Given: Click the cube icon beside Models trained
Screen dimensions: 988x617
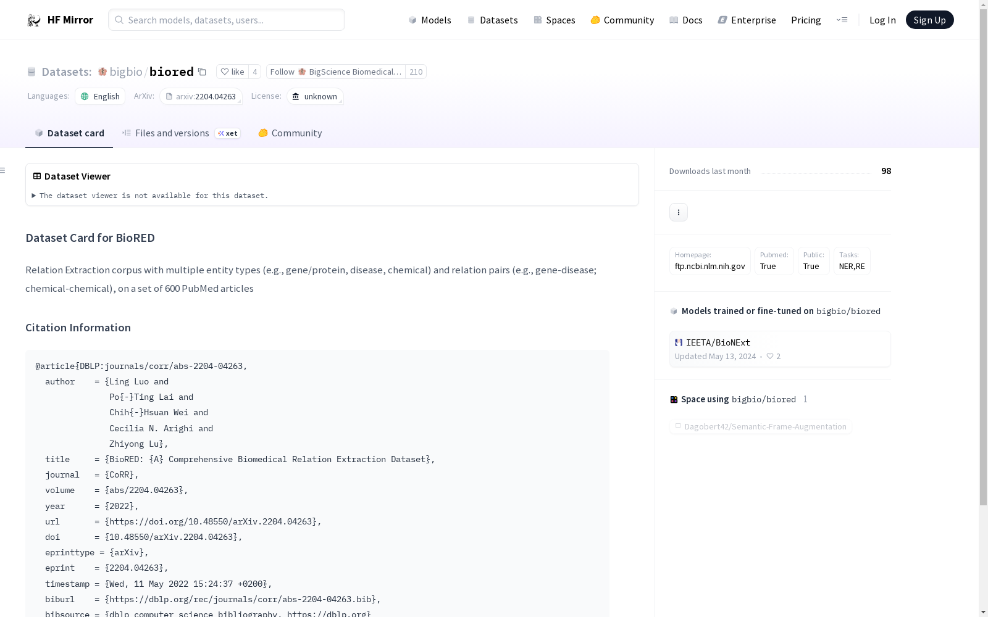Looking at the screenshot, I should coord(674,312).
